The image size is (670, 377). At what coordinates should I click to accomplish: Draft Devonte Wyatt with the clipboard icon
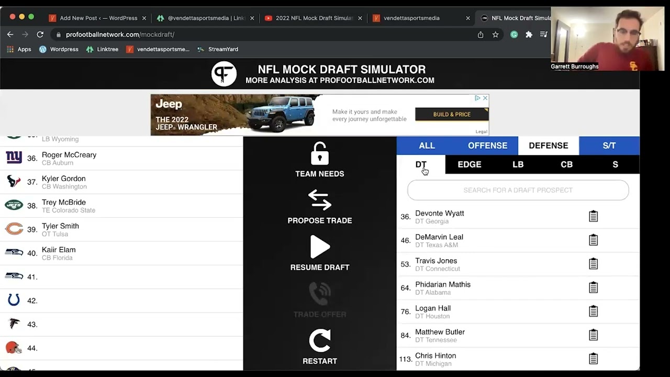coord(593,216)
